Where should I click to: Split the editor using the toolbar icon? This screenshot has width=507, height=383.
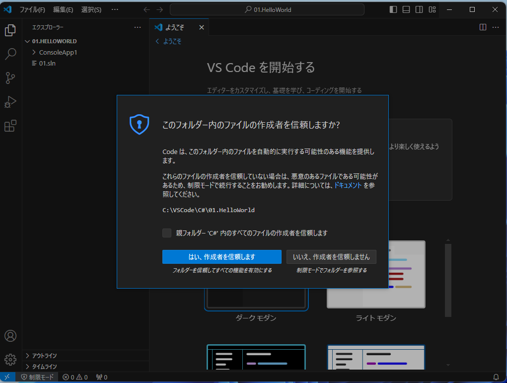tap(482, 27)
